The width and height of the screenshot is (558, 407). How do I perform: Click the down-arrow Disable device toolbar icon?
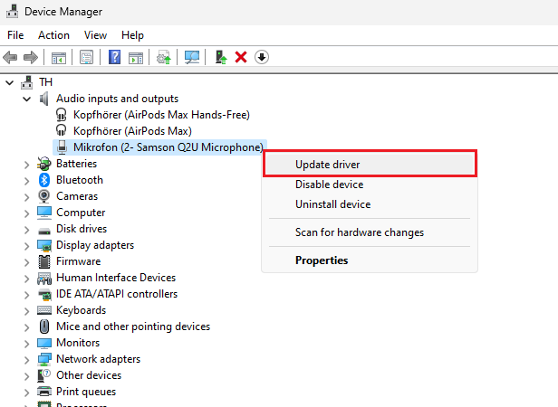point(262,57)
